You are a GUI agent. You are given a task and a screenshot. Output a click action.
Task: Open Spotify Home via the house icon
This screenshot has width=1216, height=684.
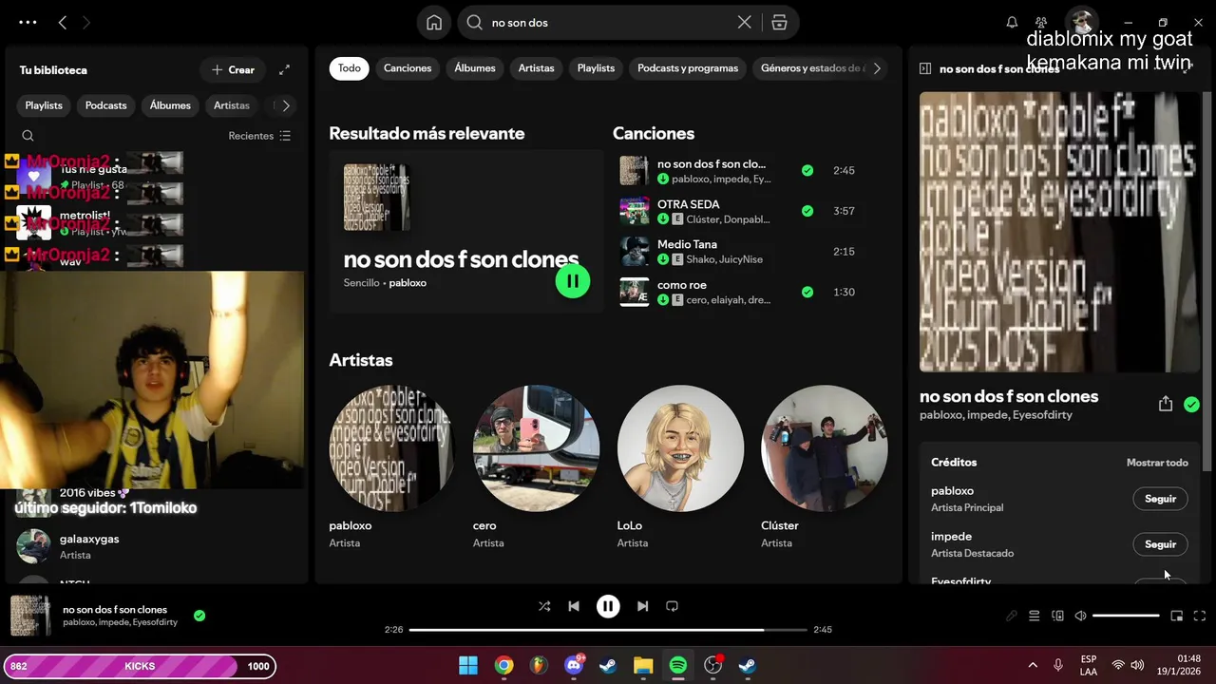point(434,23)
